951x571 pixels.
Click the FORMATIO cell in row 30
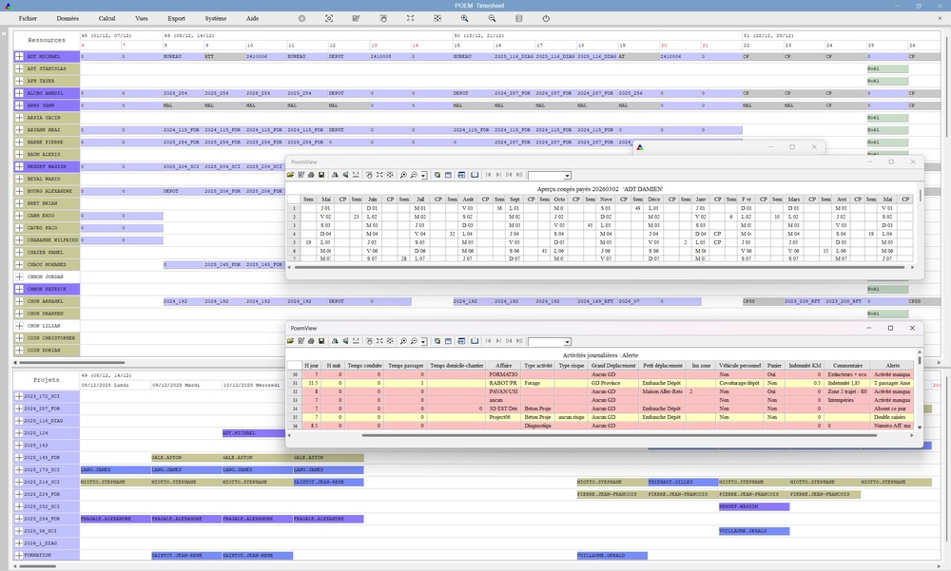tap(503, 374)
